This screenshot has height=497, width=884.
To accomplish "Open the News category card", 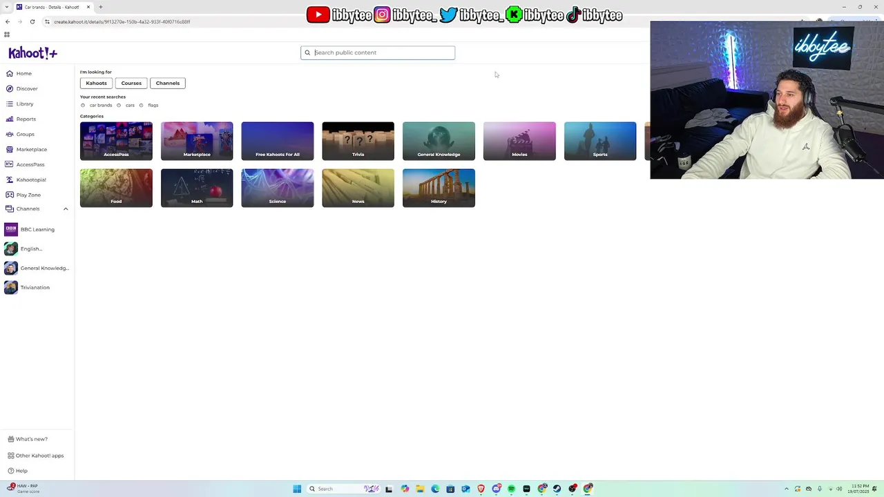I will point(358,188).
